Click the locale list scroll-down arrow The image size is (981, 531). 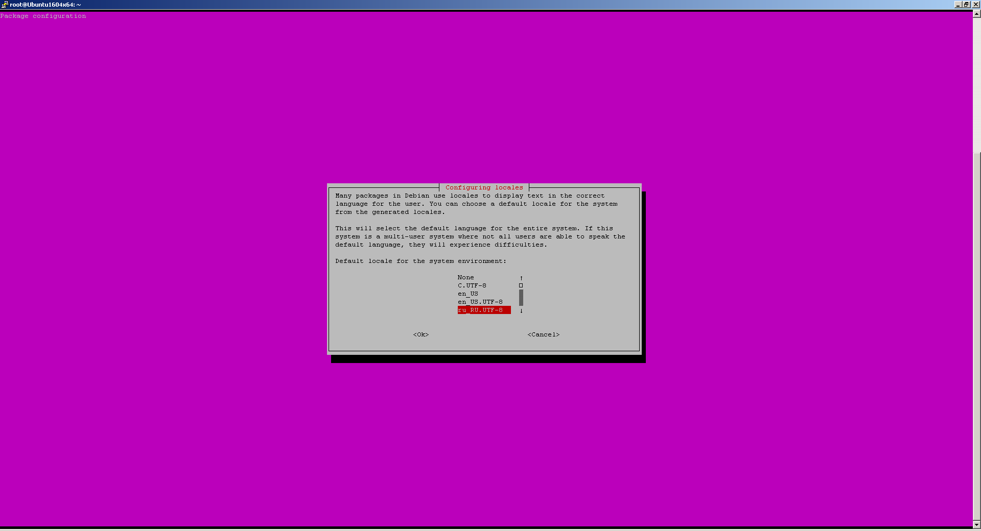521,310
